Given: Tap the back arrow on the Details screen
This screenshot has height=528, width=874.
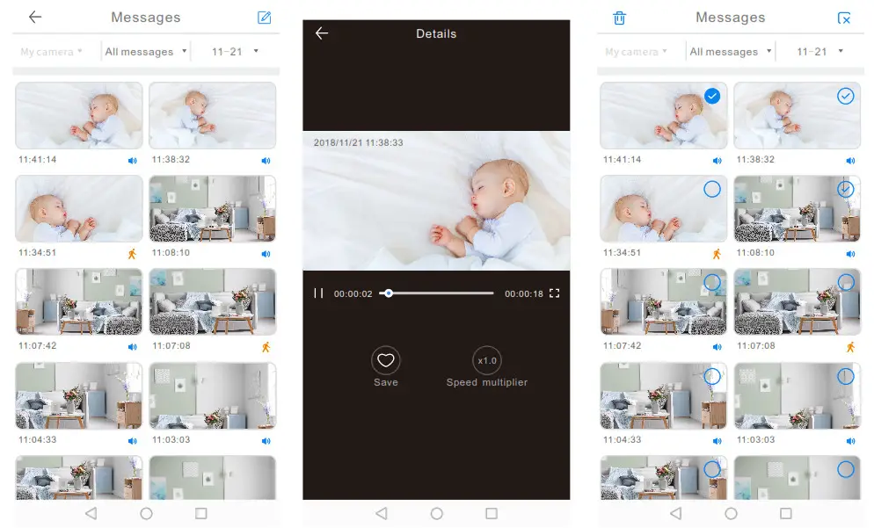Looking at the screenshot, I should pyautogui.click(x=322, y=33).
